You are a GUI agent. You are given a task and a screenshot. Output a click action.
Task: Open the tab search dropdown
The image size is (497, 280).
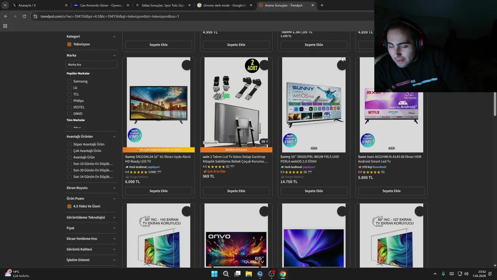point(5,5)
